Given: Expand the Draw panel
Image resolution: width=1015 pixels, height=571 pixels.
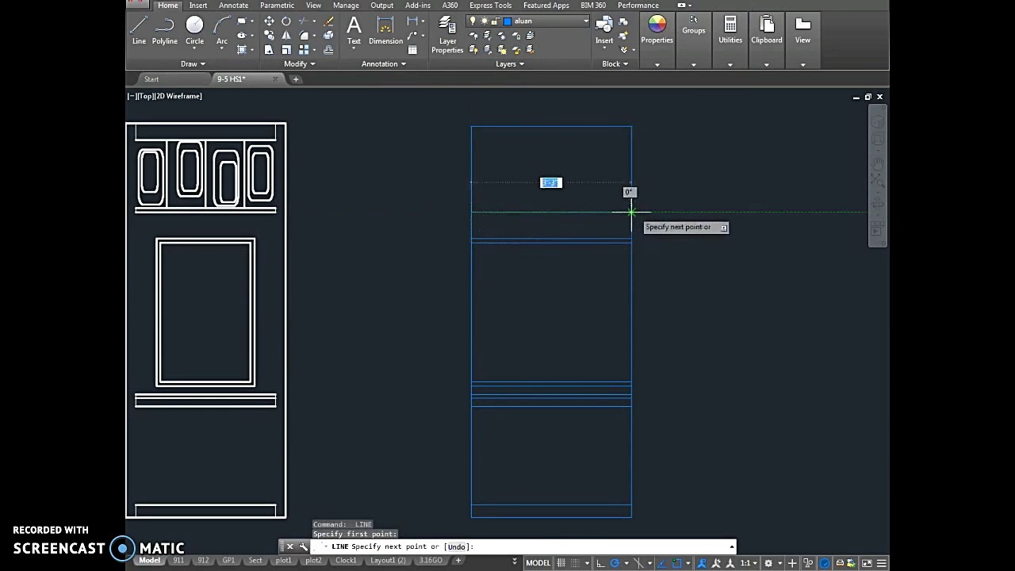Looking at the screenshot, I should pyautogui.click(x=193, y=64).
